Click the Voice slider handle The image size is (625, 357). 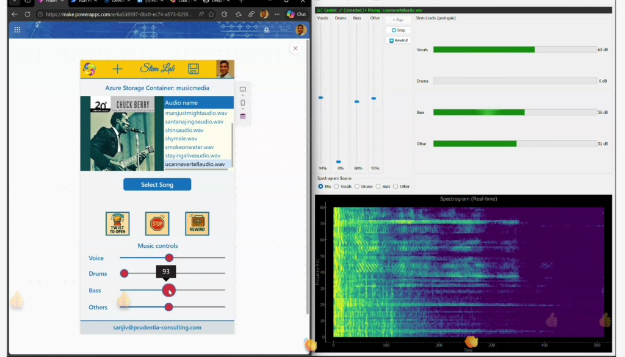169,258
